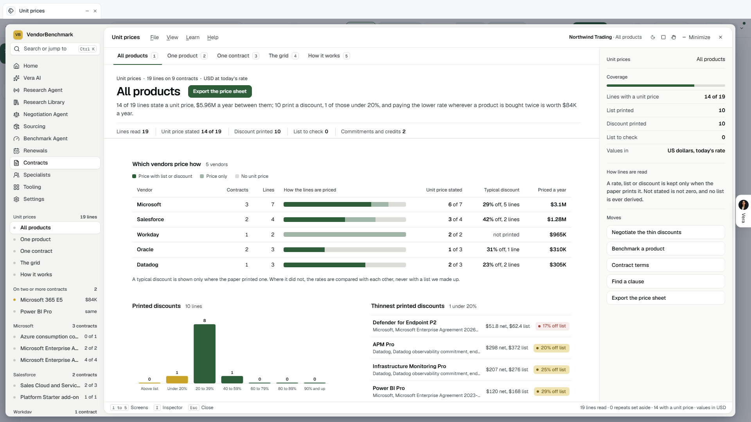Click the hand icon in header

point(674,38)
